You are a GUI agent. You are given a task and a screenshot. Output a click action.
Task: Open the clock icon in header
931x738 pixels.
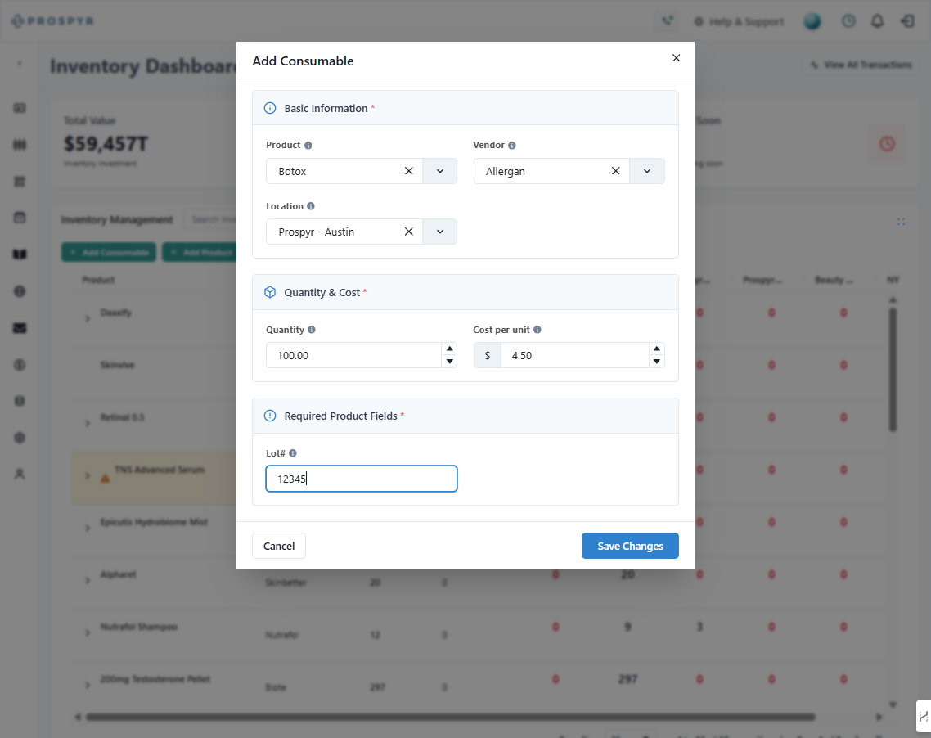click(x=848, y=21)
